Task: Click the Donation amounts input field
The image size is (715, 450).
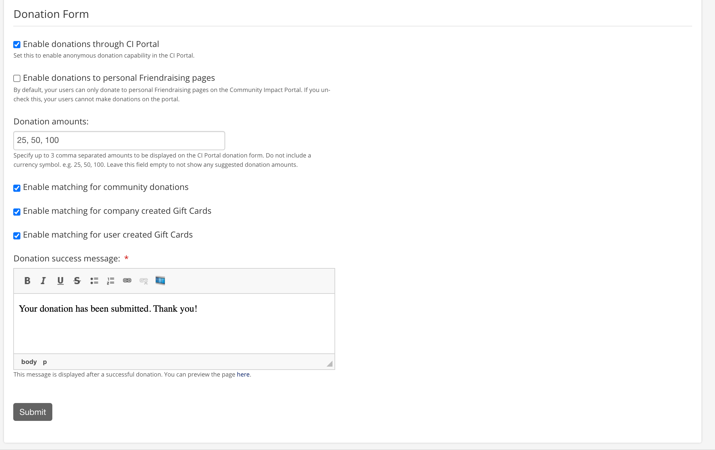Action: (119, 140)
